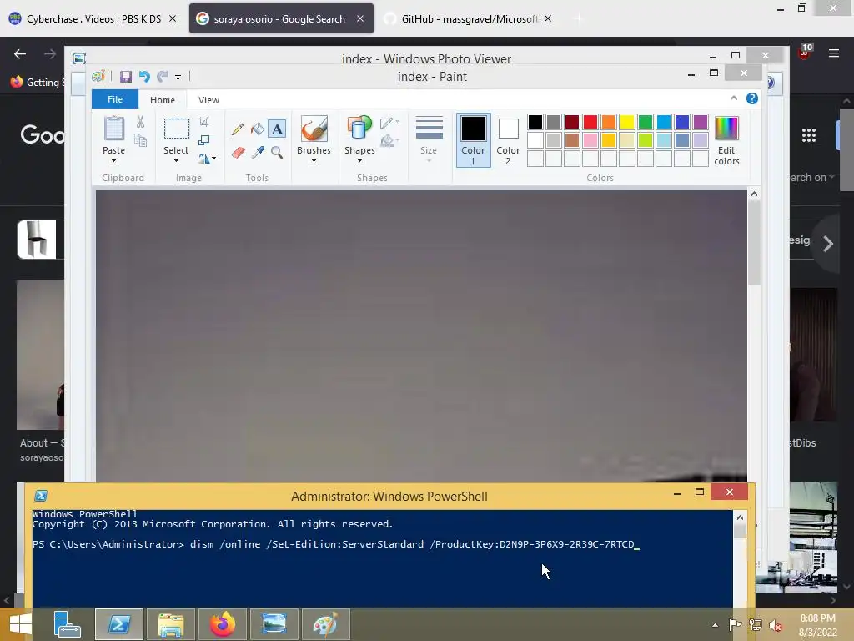
Task: Pick the black color swatch
Action: [x=535, y=122]
